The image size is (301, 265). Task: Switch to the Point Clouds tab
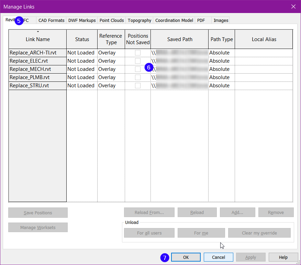coord(111,20)
